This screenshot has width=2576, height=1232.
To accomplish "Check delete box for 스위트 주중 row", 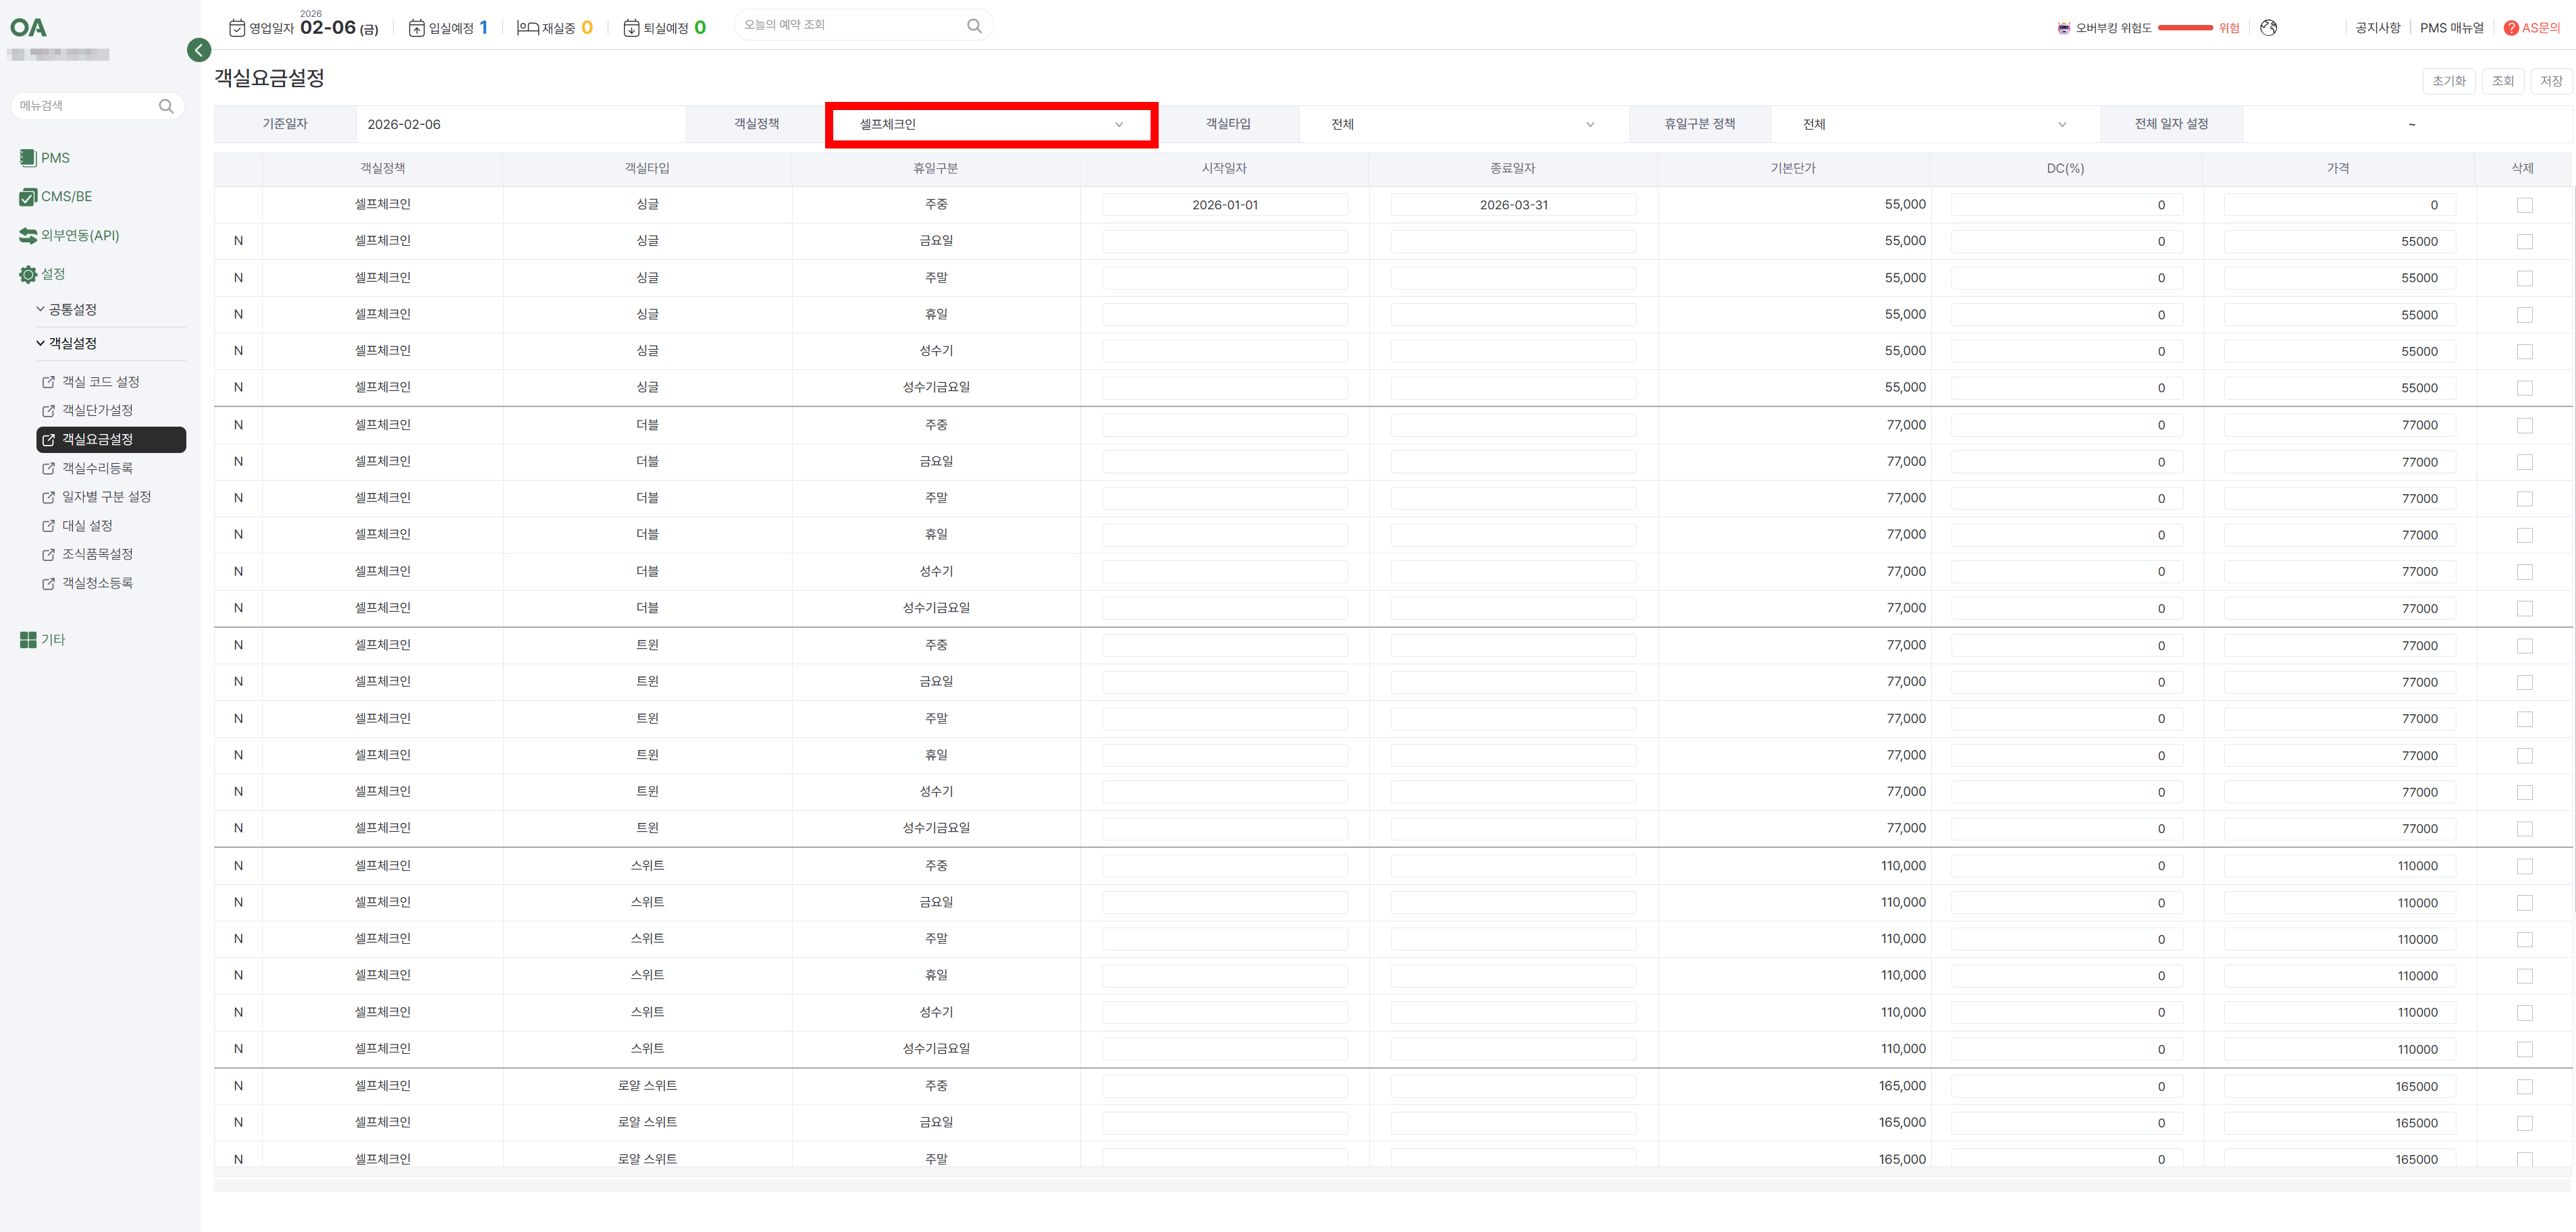I will click(x=2524, y=867).
